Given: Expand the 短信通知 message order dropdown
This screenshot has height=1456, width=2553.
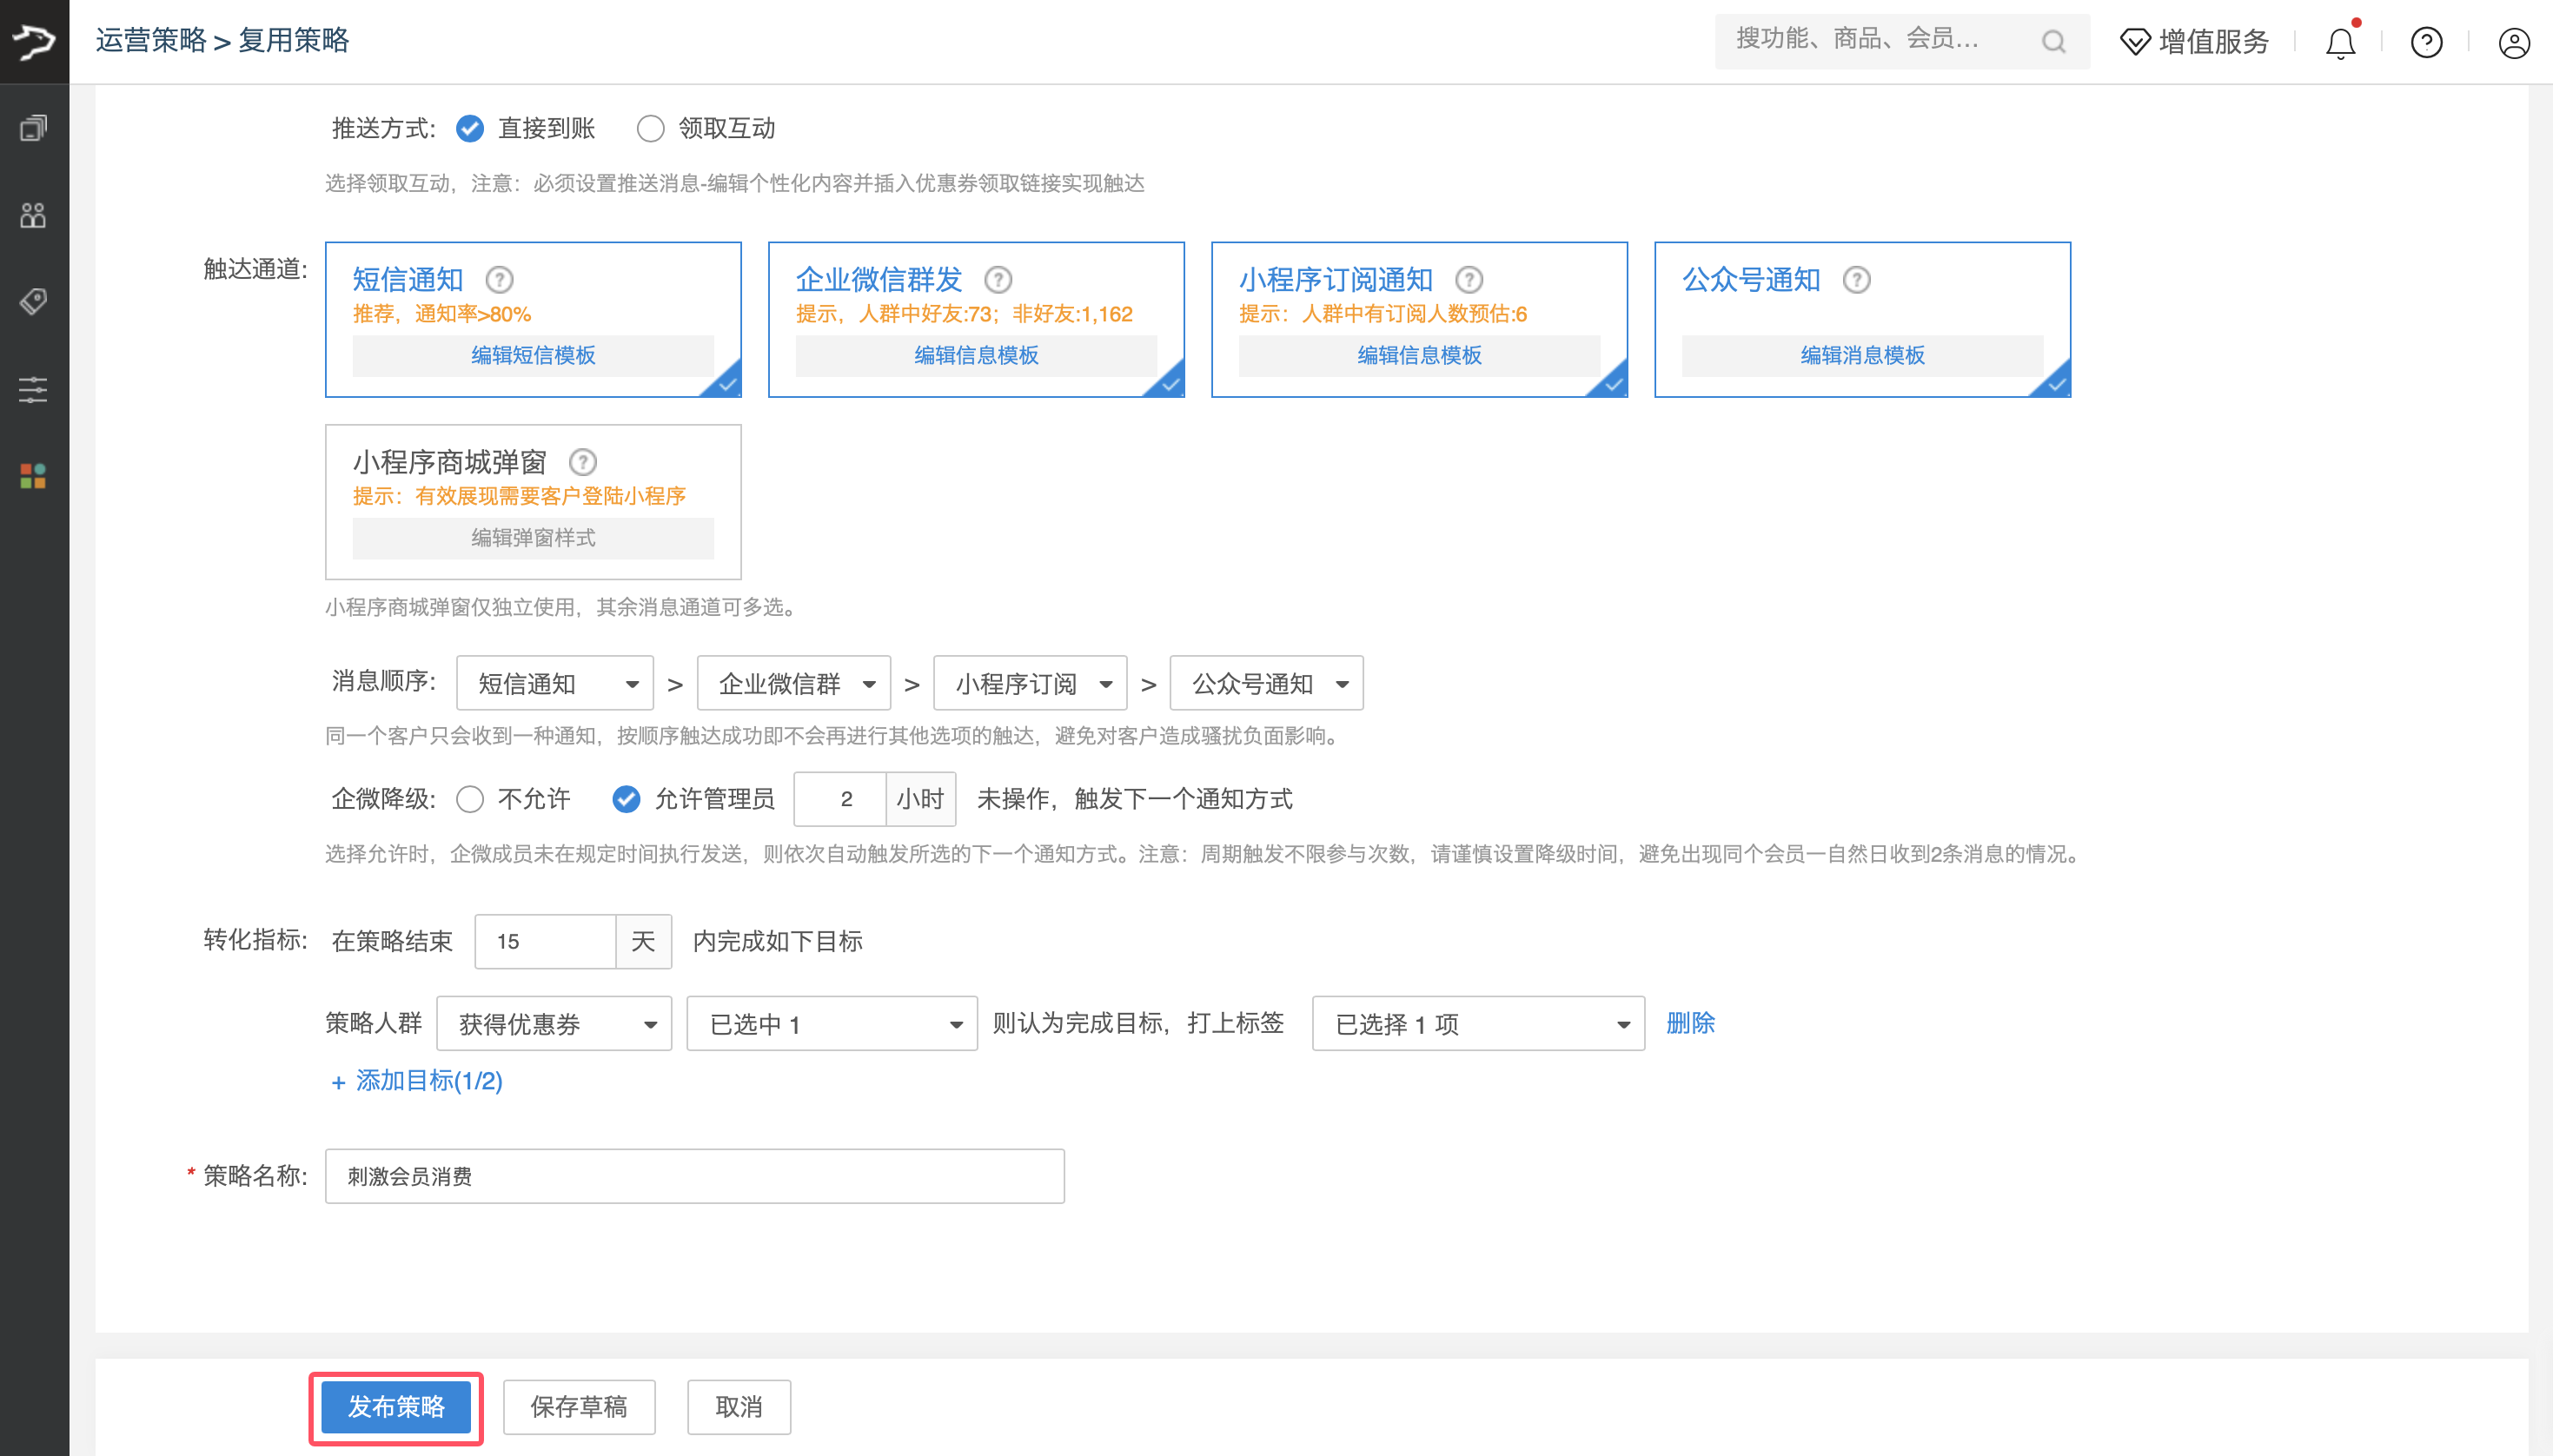Looking at the screenshot, I should [555, 684].
